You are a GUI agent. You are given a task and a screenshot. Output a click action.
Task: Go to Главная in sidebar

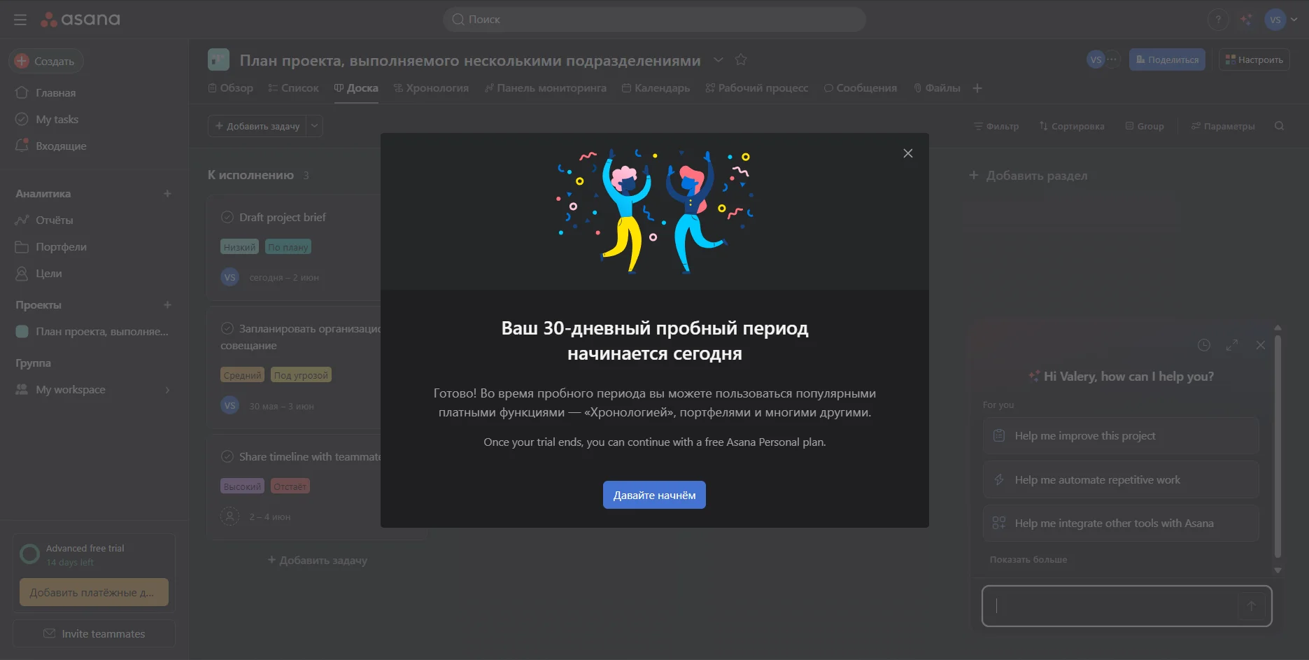[x=55, y=92]
